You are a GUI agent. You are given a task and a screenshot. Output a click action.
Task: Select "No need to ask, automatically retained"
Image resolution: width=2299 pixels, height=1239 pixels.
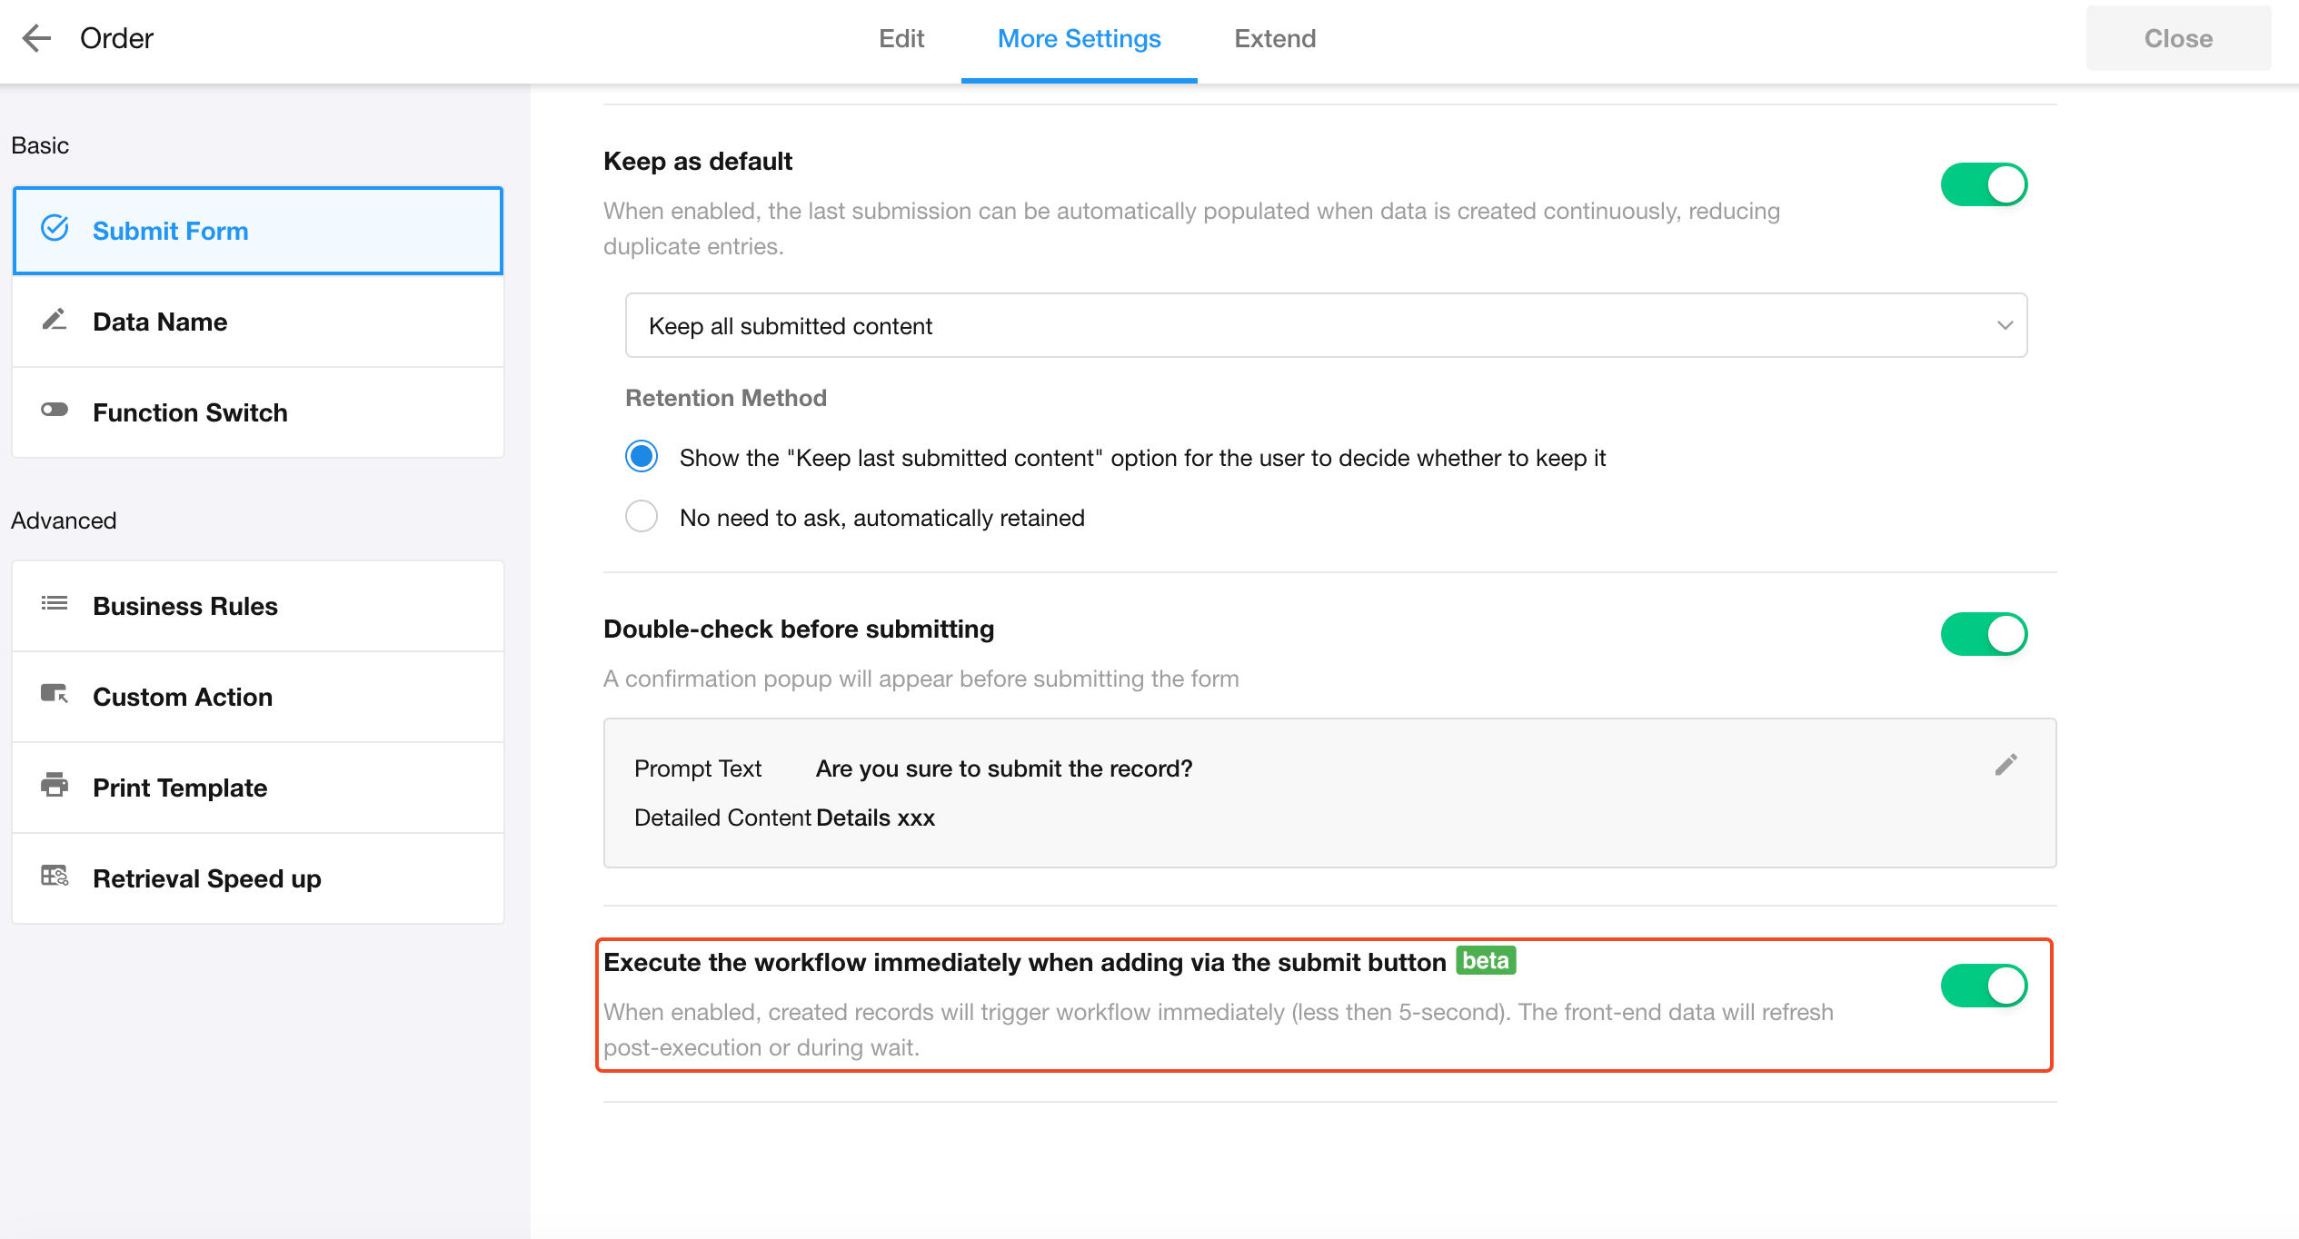point(642,517)
